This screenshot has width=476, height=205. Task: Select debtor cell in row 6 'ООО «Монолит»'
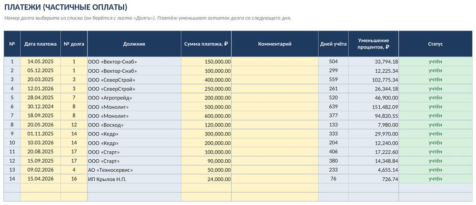(x=134, y=107)
